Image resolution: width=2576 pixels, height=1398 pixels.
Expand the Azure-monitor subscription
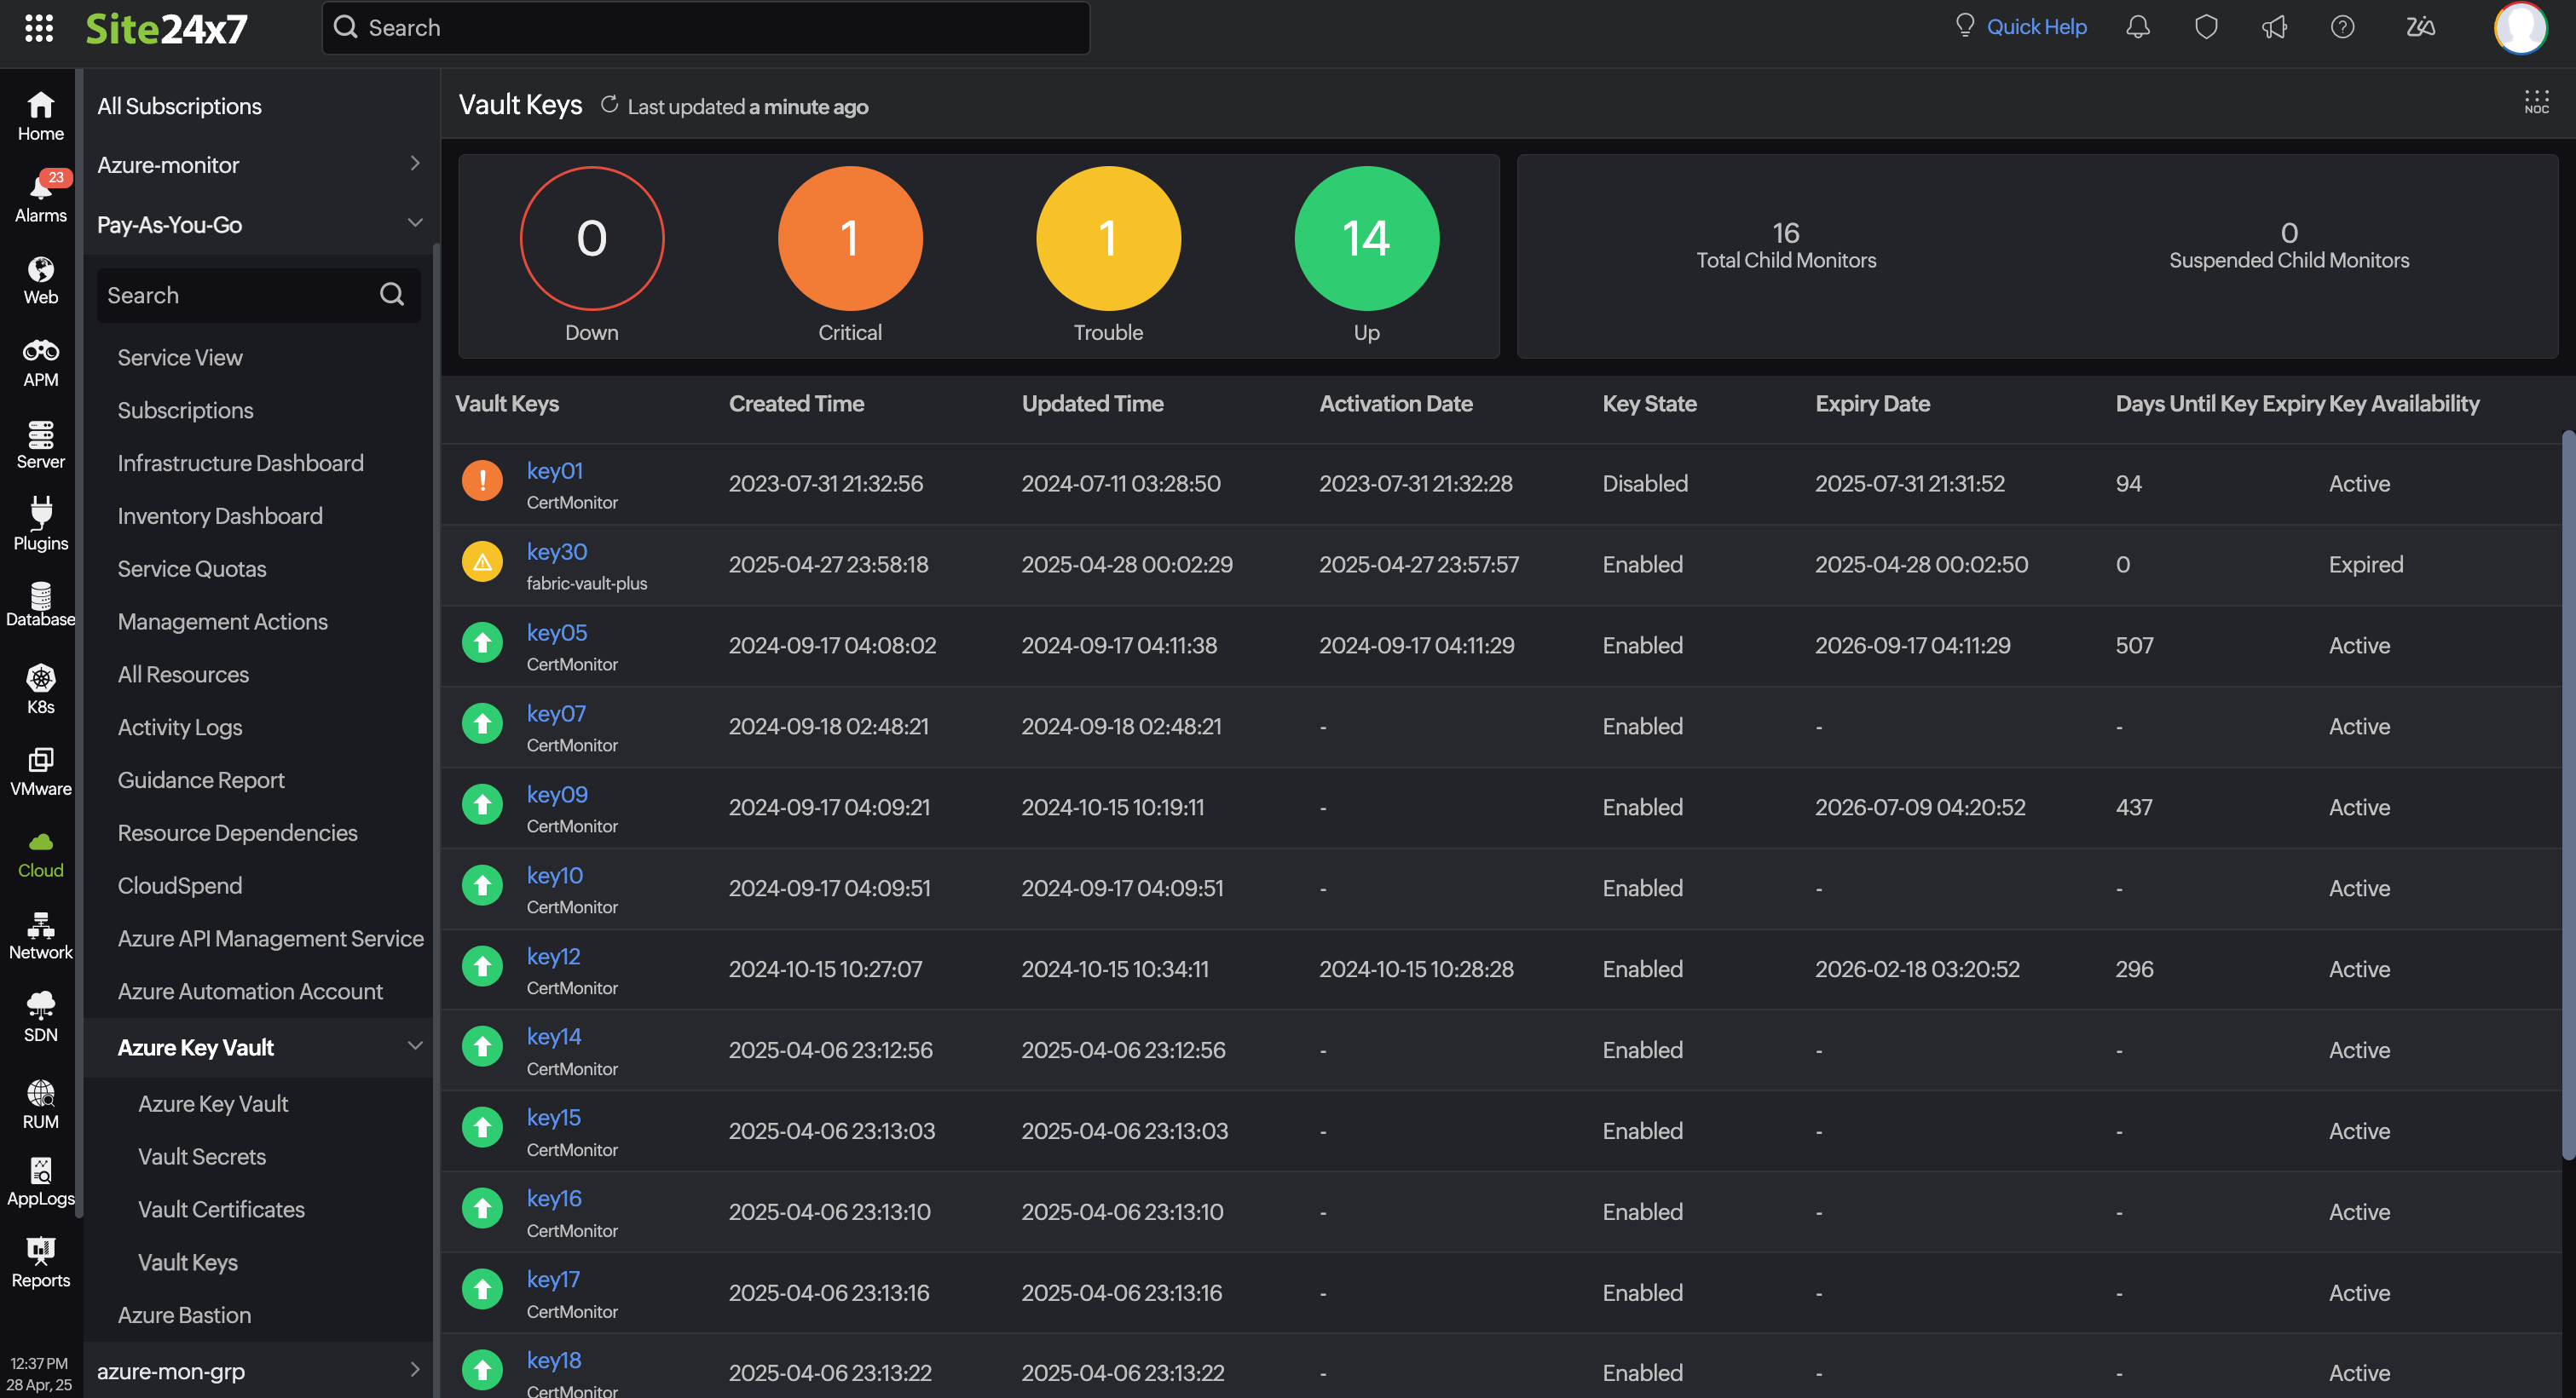pyautogui.click(x=414, y=164)
